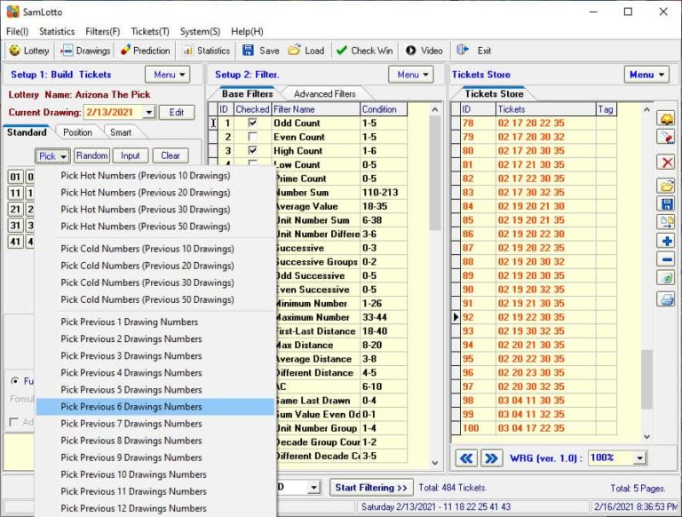The image size is (682, 517).
Task: Uncheck the Odd Count filter checkbox
Action: tap(252, 123)
